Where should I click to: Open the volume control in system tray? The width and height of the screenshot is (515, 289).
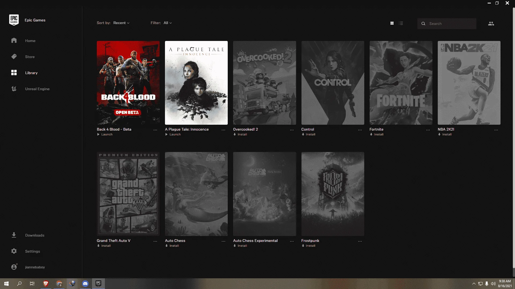pos(493,284)
